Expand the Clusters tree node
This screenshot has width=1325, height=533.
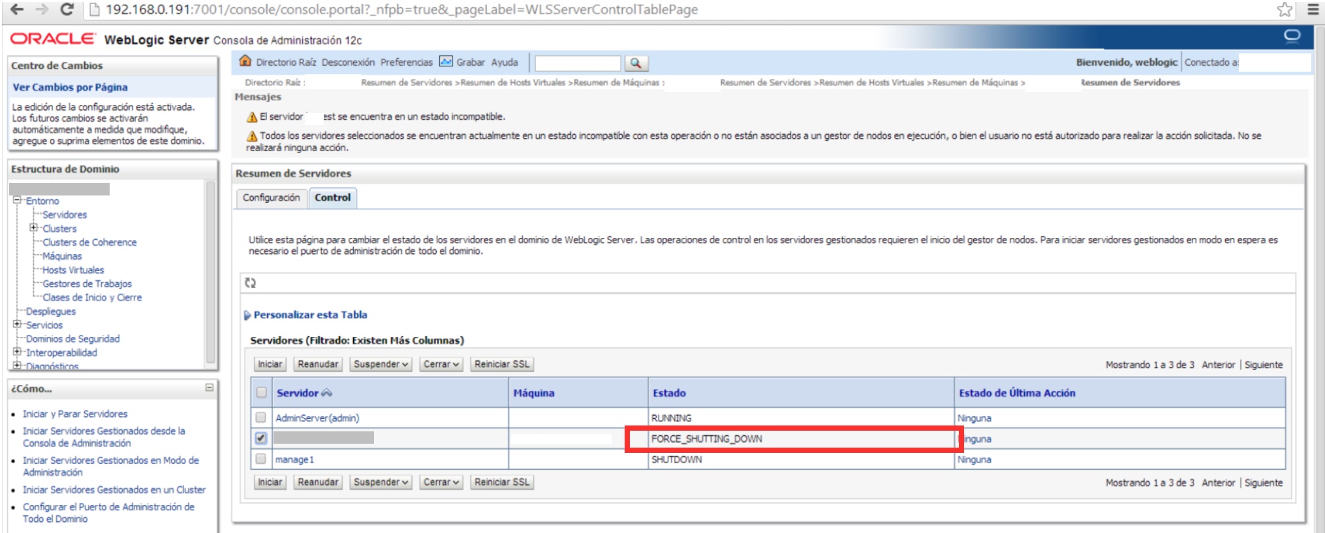[x=33, y=227]
